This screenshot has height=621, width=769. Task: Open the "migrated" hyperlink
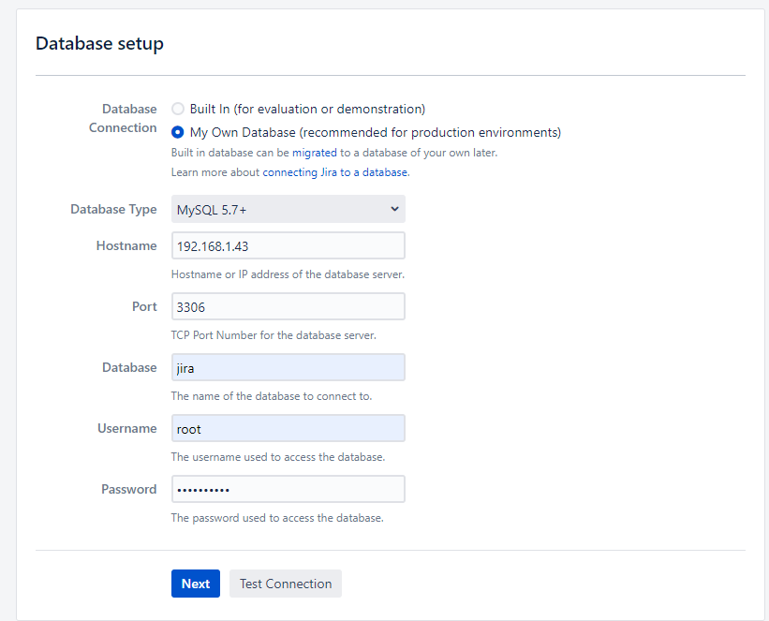[x=315, y=153]
